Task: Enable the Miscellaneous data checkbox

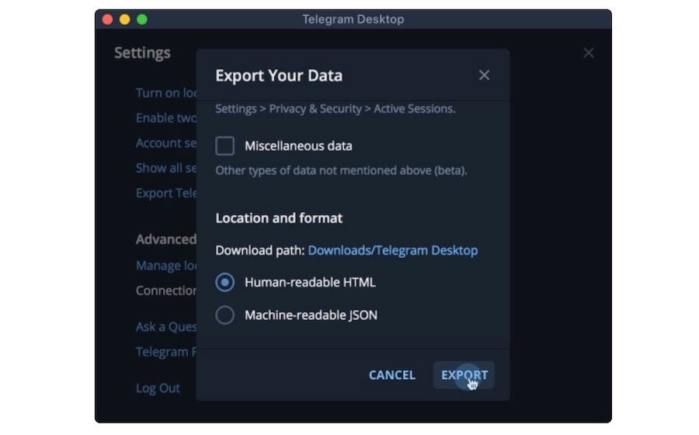Action: (x=225, y=146)
